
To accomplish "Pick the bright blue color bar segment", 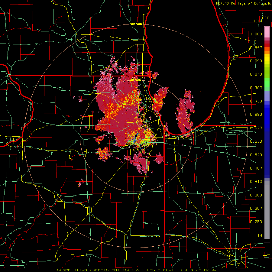I will 267,118.
